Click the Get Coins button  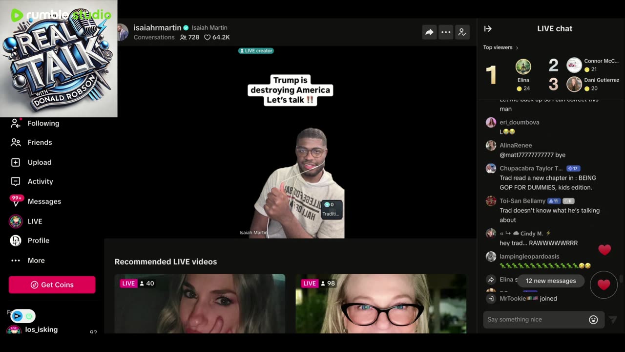52,285
